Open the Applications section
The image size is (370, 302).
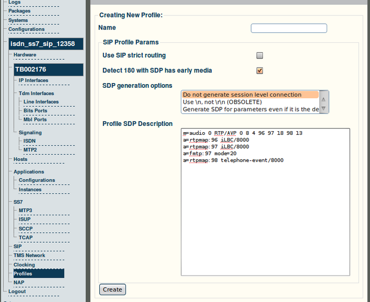[29, 172]
